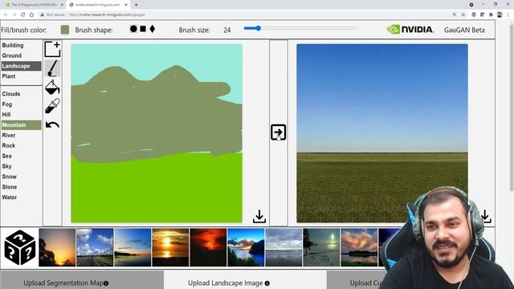The height and width of the screenshot is (289, 514).
Task: Click the browser address bar URL
Action: pos(107,14)
